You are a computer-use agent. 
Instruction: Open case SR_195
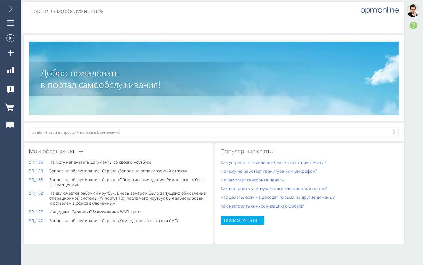point(36,162)
